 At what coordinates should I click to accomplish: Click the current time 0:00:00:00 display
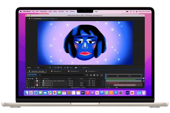click(32, 75)
